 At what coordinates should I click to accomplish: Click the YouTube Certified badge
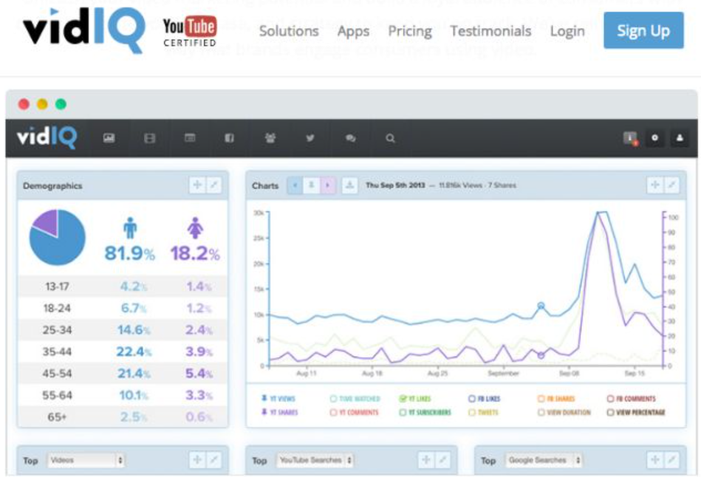coord(190,31)
